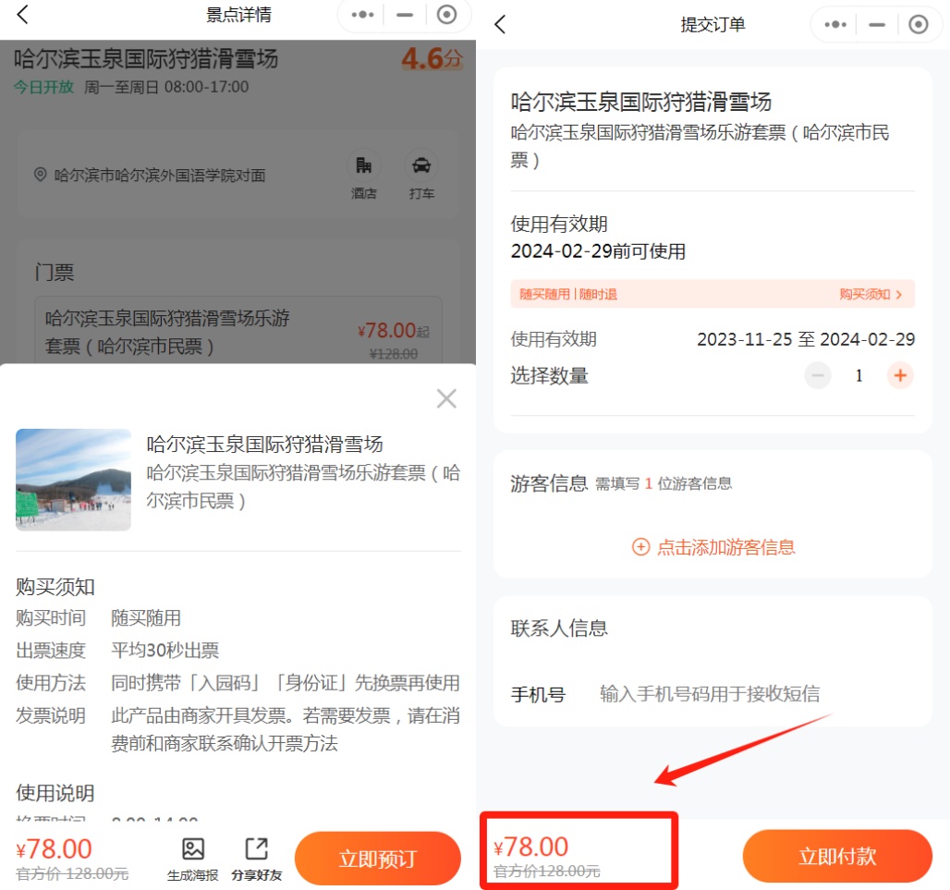Open more options menu on 提交订单 header

(x=835, y=25)
